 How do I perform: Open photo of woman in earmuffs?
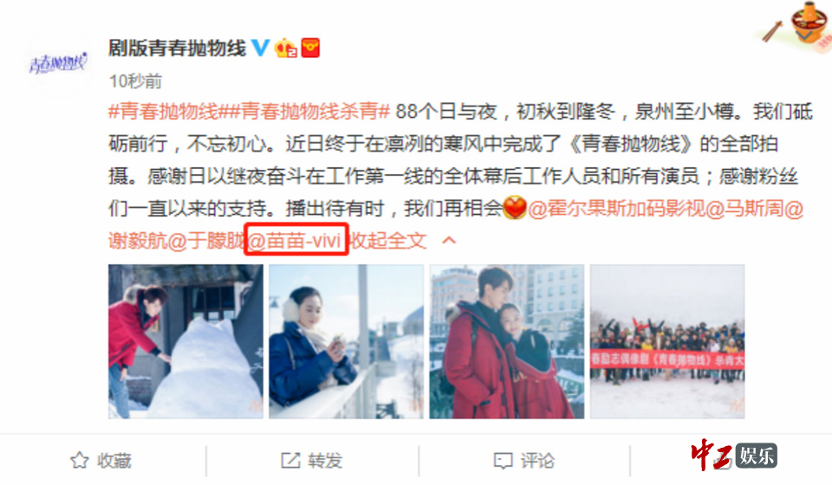[x=346, y=341]
